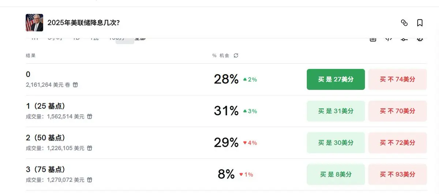Expand the 2（50 基点）outcome row
The width and height of the screenshot is (439, 194).
tap(226, 143)
